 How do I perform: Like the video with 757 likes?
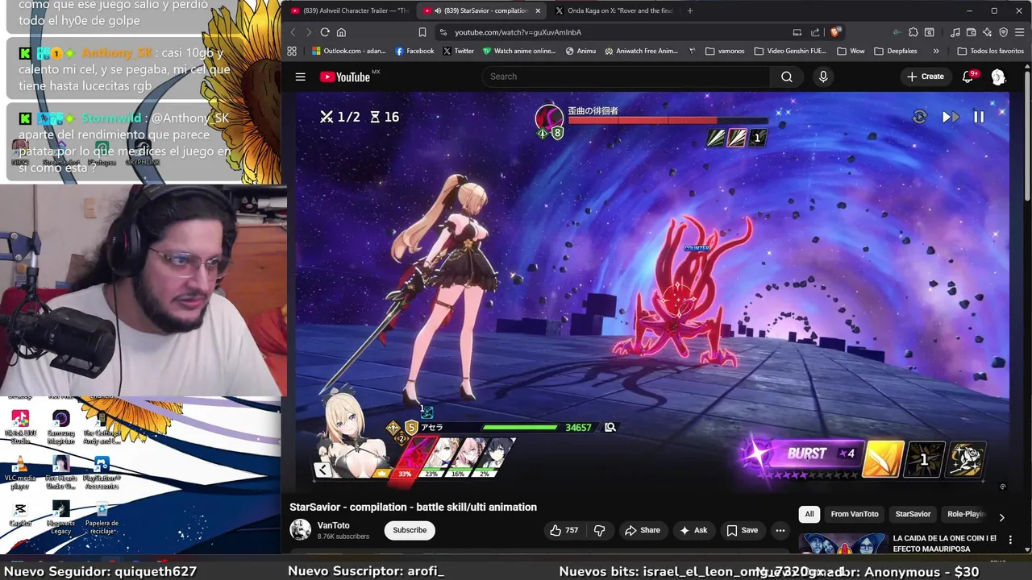point(564,530)
